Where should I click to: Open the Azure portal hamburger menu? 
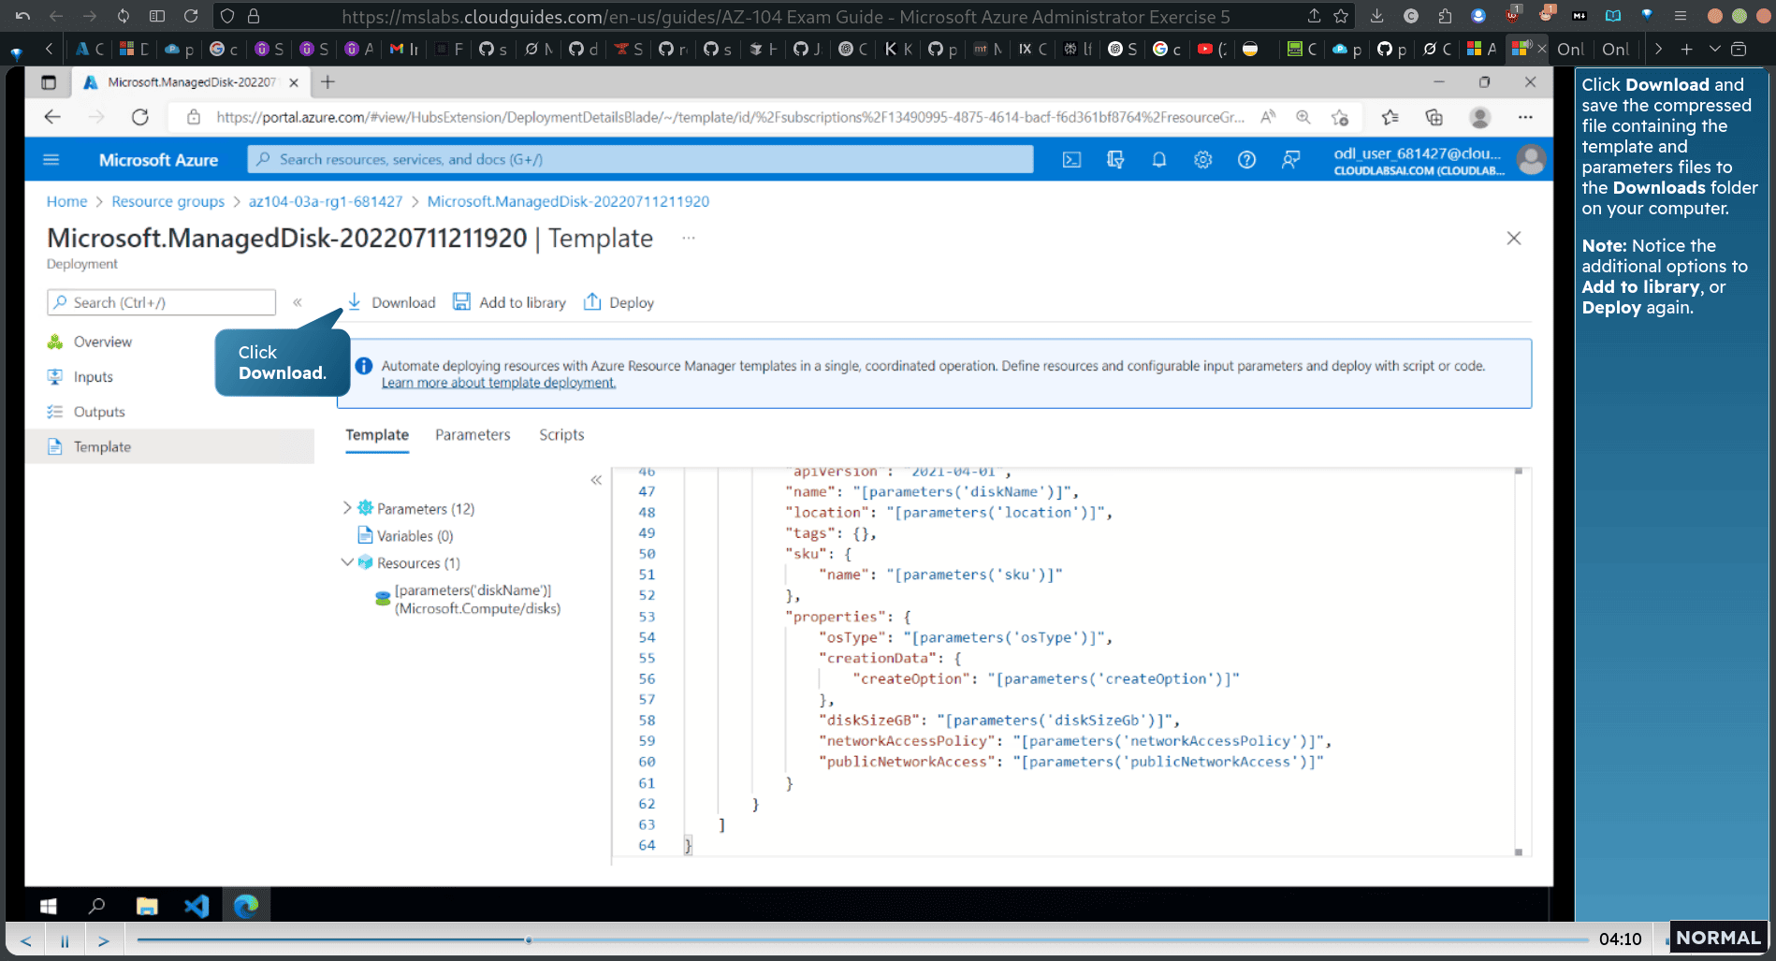(51, 159)
